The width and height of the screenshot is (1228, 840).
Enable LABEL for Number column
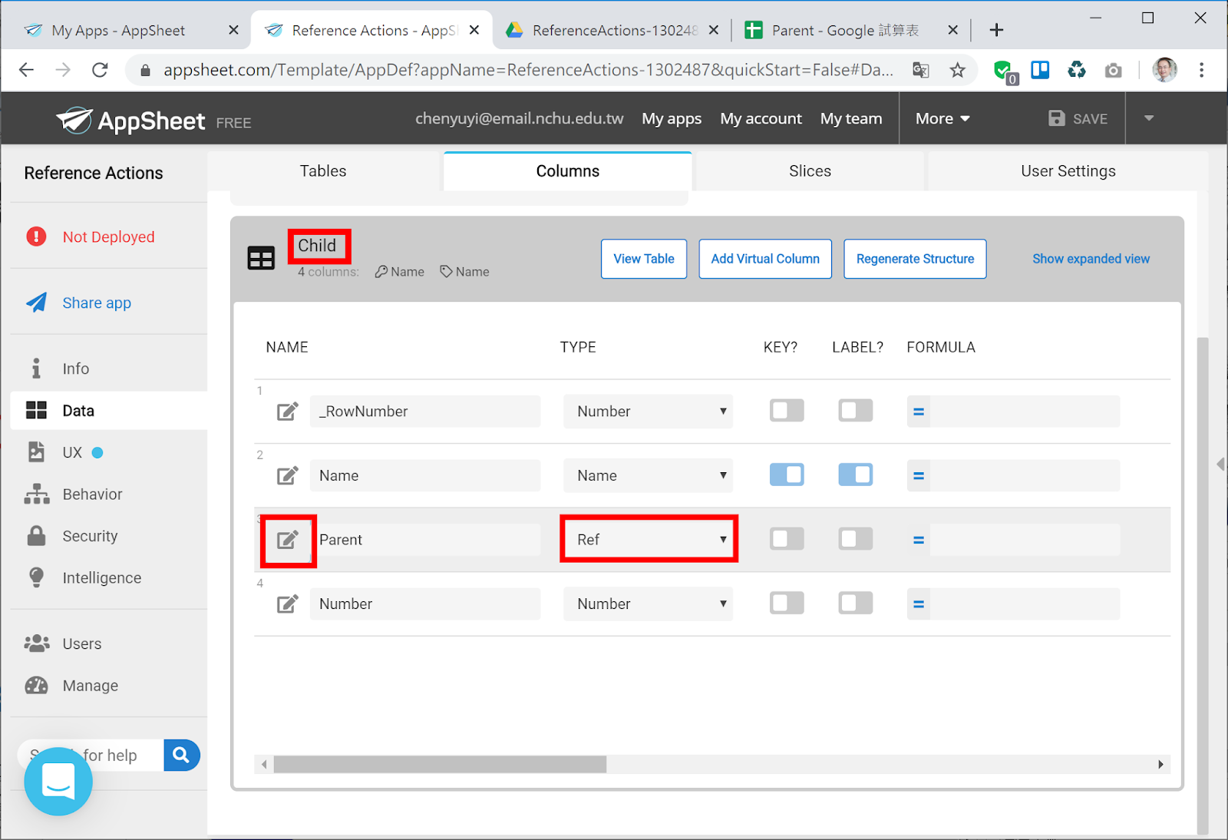pyautogui.click(x=855, y=603)
